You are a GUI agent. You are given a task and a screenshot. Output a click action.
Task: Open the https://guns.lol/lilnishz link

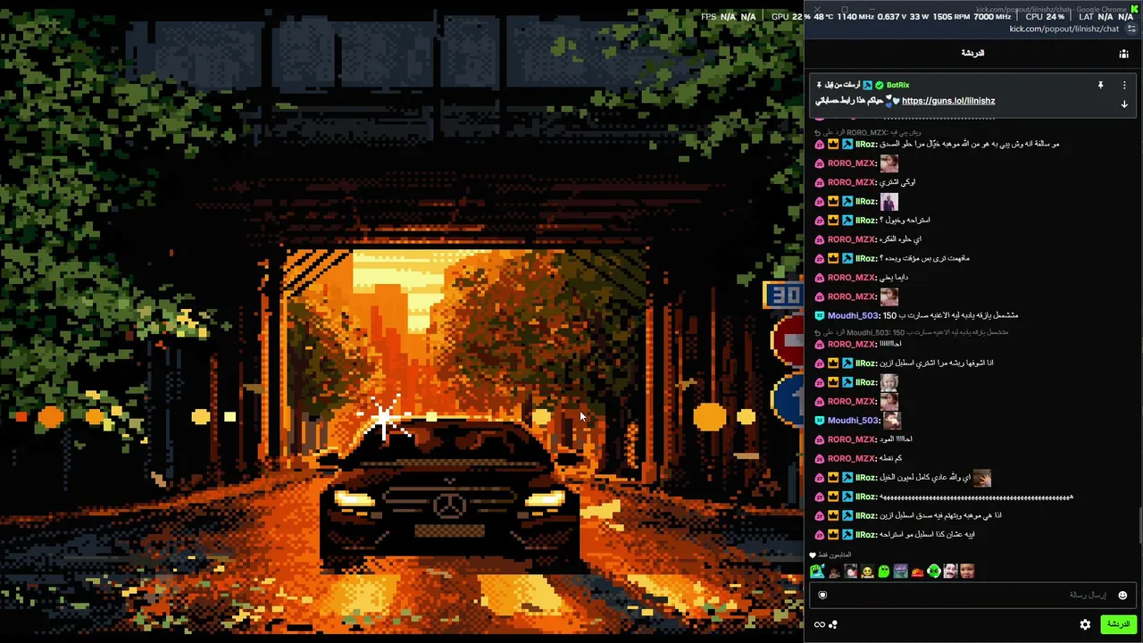pos(948,101)
